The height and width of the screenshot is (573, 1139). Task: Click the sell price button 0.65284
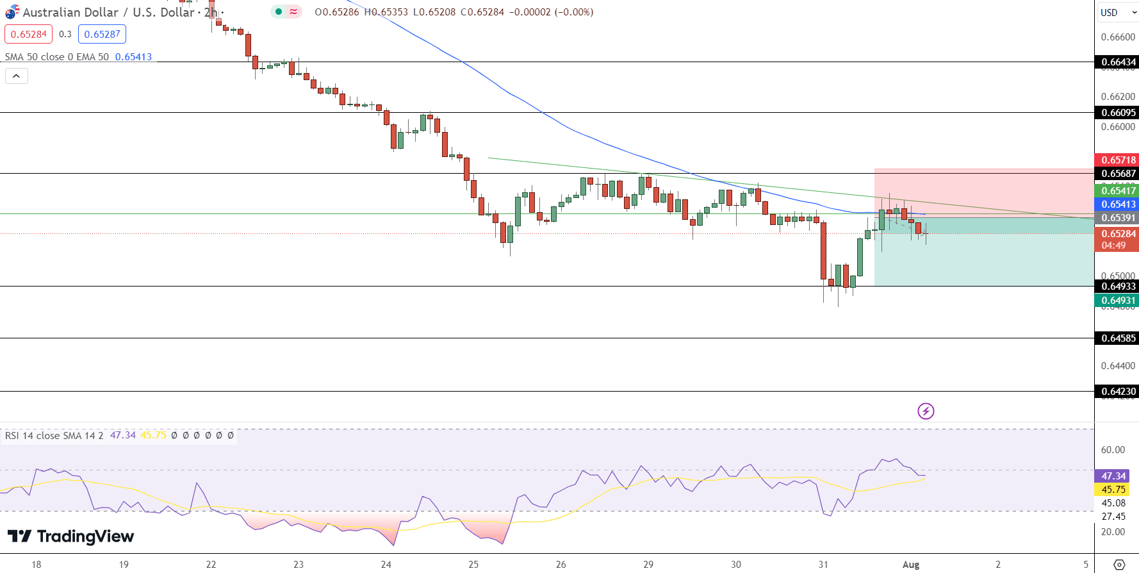click(29, 34)
